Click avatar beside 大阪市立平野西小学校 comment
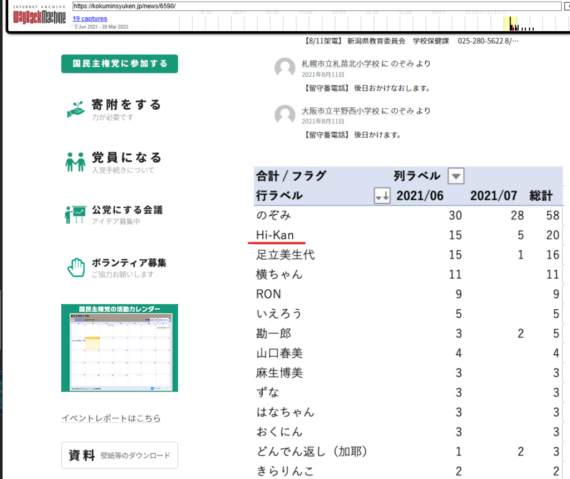The image size is (570, 479). pos(285,115)
